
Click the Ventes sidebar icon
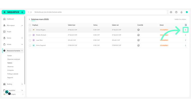tap(4, 38)
